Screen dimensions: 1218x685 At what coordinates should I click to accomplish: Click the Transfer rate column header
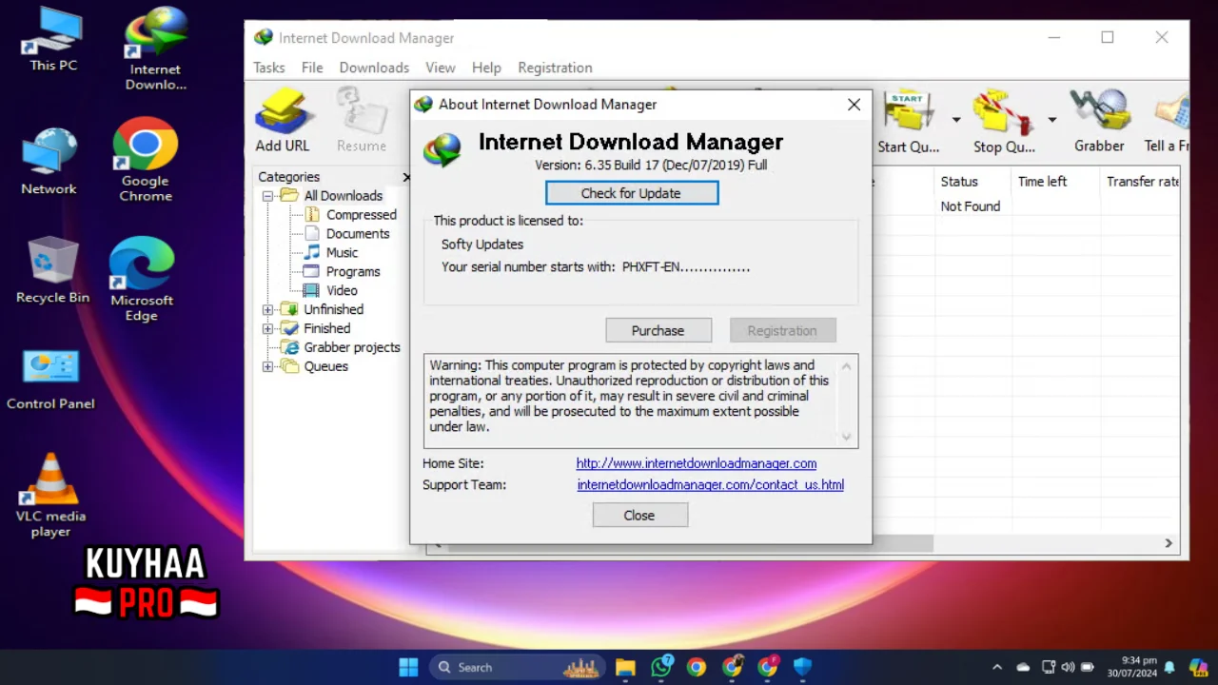point(1142,181)
